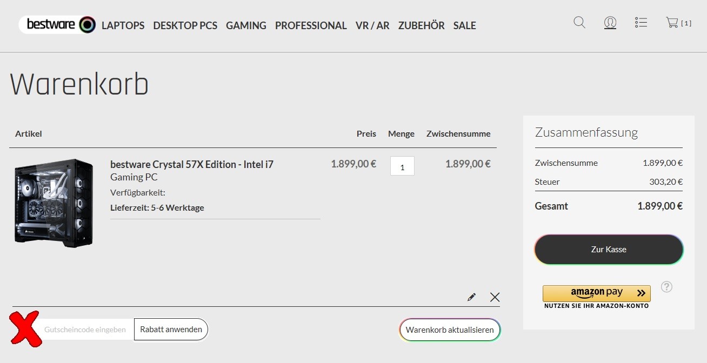This screenshot has width=707, height=363.
Task: Open the ZUBEHÖR menu
Action: [x=422, y=25]
